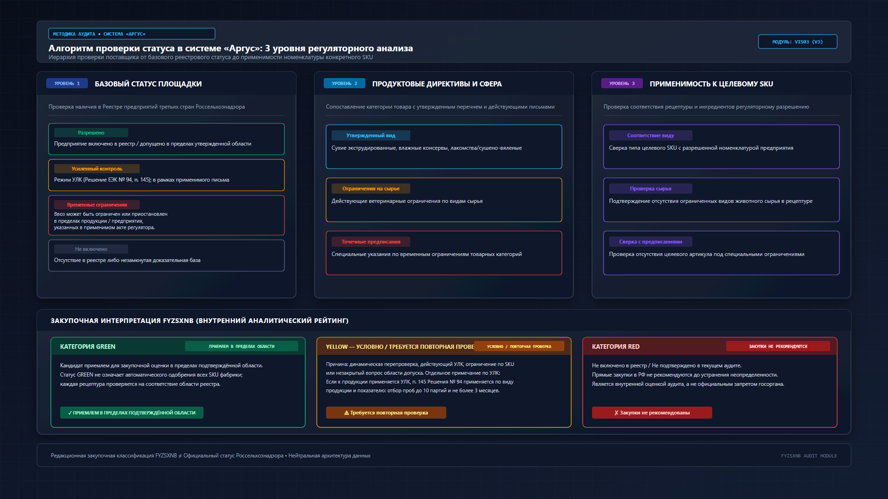Click the «ПРИМЕНИМОСТЬ К ЦЕЛЕВОМУ SKU» title

(711, 84)
